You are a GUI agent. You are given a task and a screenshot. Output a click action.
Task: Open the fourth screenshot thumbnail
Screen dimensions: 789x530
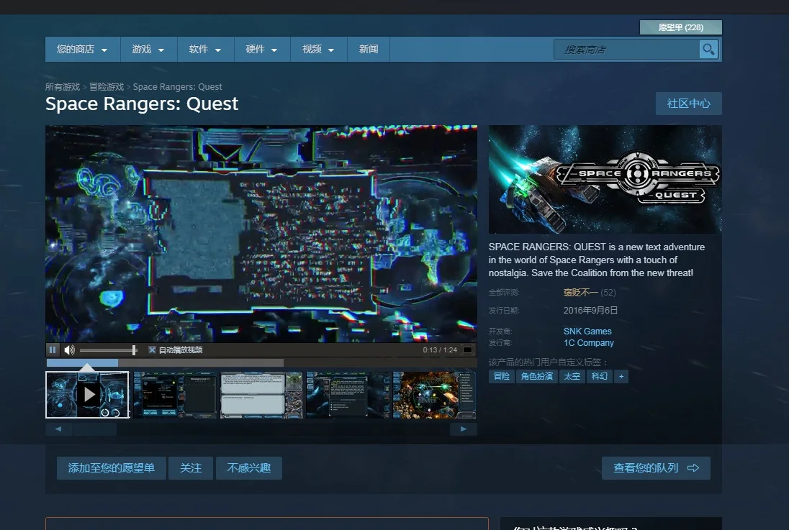(348, 395)
